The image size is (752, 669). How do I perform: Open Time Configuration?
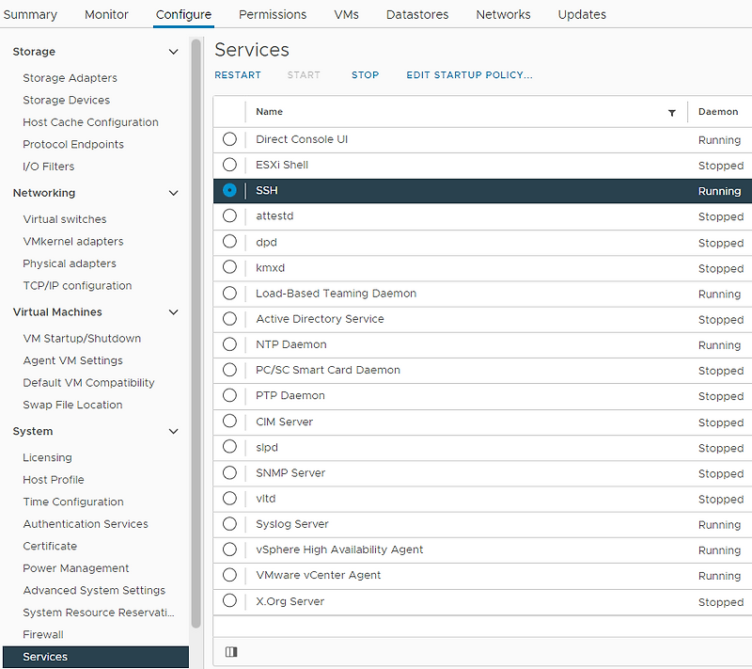[x=73, y=501]
